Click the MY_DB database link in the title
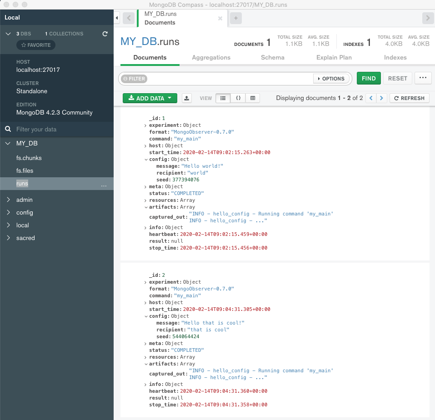 click(x=139, y=41)
